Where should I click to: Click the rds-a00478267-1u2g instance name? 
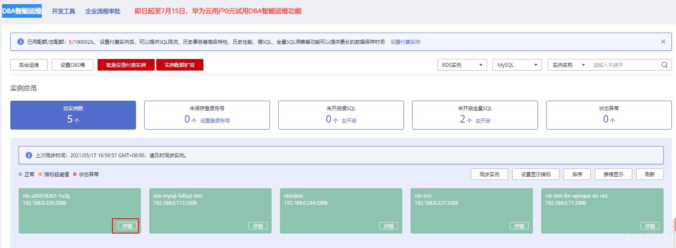[46, 196]
